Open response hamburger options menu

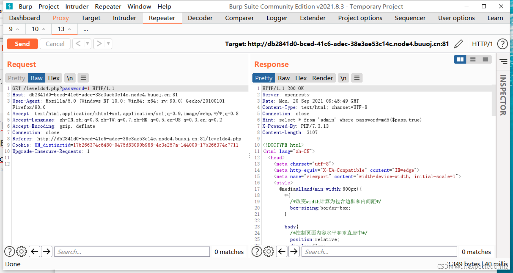(x=357, y=78)
